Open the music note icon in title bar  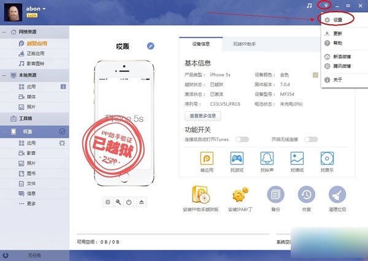click(x=309, y=6)
